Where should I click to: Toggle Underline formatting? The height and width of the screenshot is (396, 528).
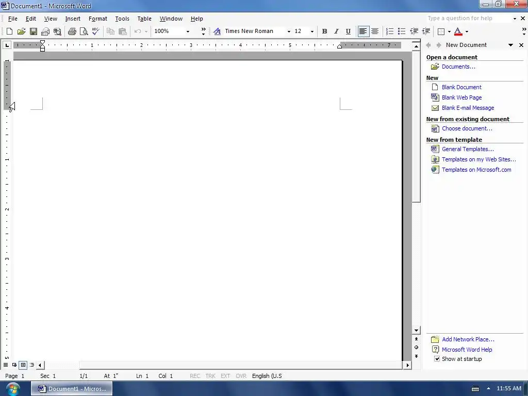pyautogui.click(x=348, y=31)
